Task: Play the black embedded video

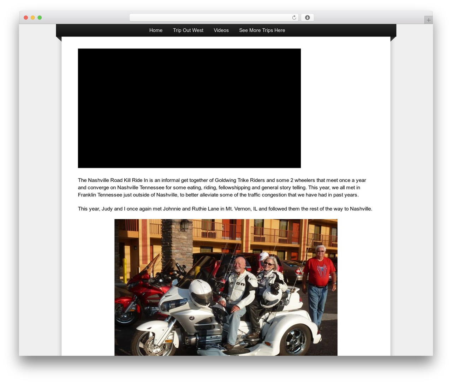Action: tap(189, 108)
